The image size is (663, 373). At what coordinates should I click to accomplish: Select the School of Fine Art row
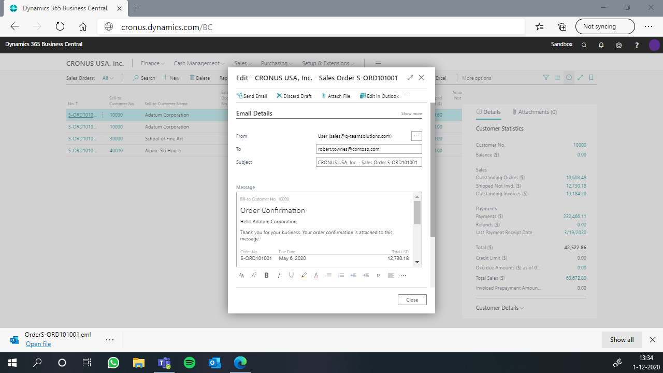click(x=264, y=139)
